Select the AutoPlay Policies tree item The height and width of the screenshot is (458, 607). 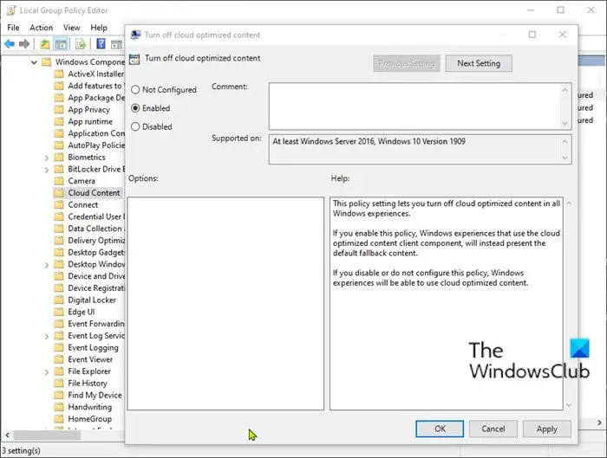coord(96,145)
